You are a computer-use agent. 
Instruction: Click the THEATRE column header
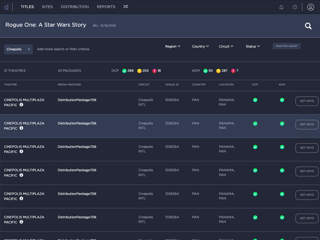coord(10,84)
